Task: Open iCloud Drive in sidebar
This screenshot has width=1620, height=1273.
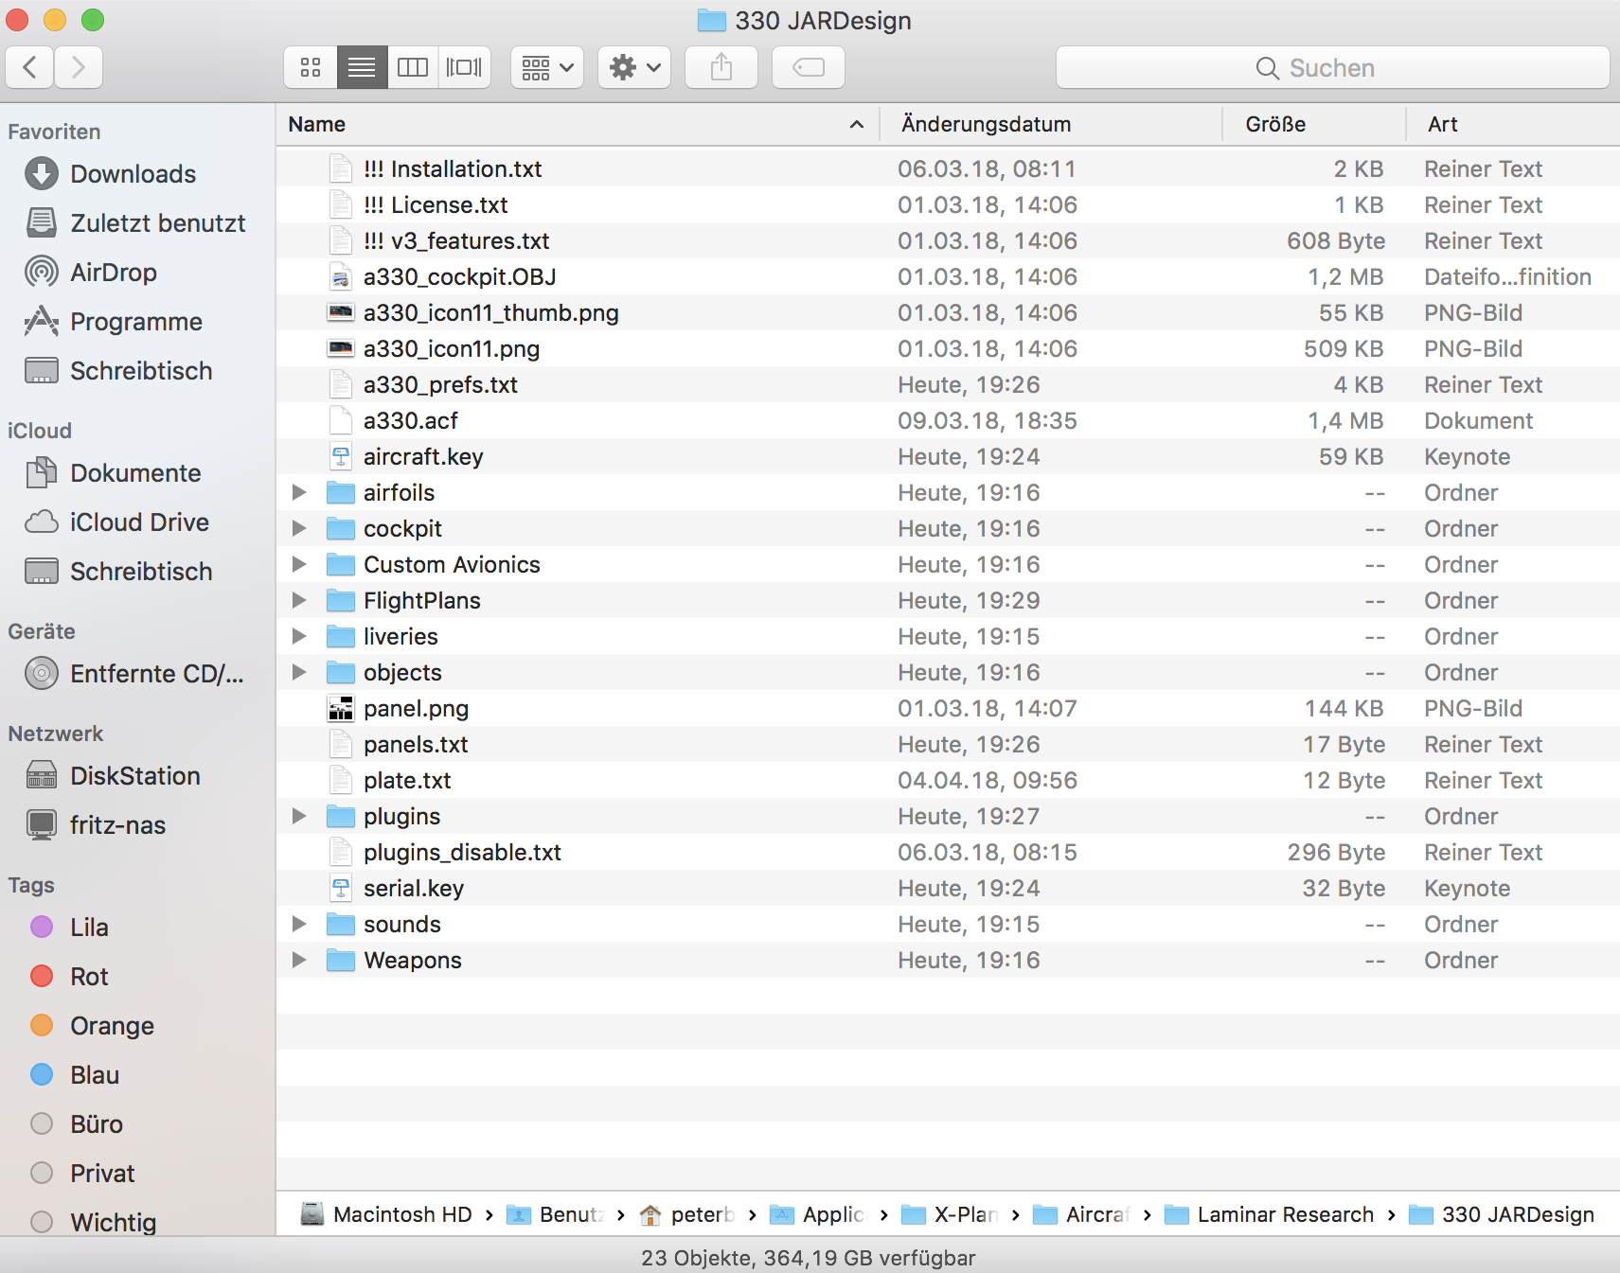Action: (117, 522)
